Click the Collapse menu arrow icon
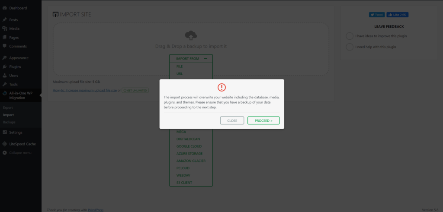Image resolution: width=443 pixels, height=212 pixels. [4, 153]
